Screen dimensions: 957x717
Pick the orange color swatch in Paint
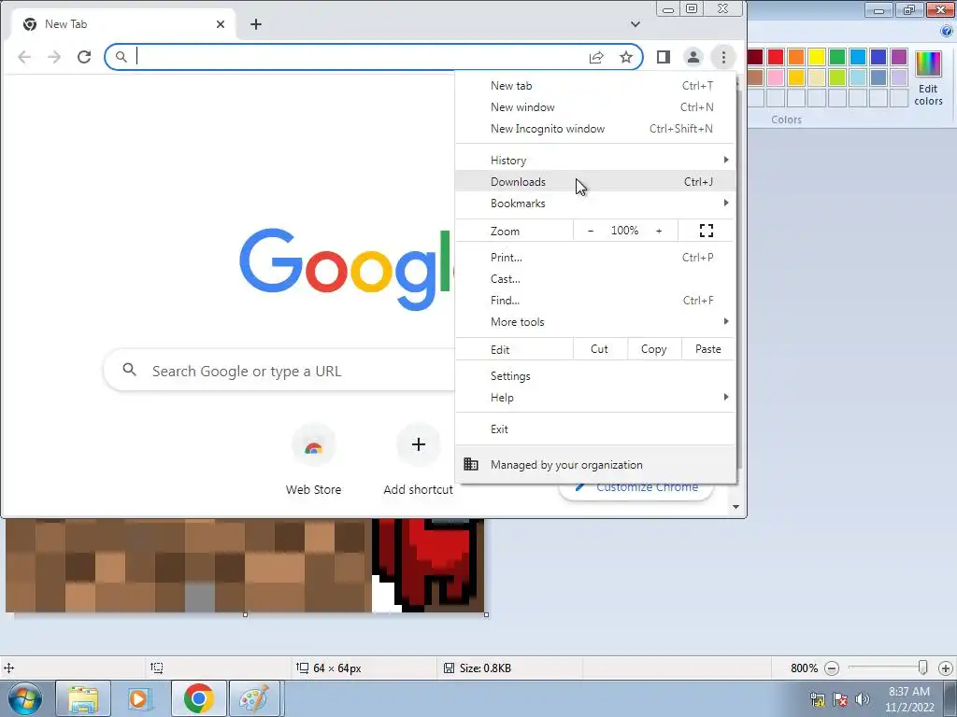[x=796, y=57]
